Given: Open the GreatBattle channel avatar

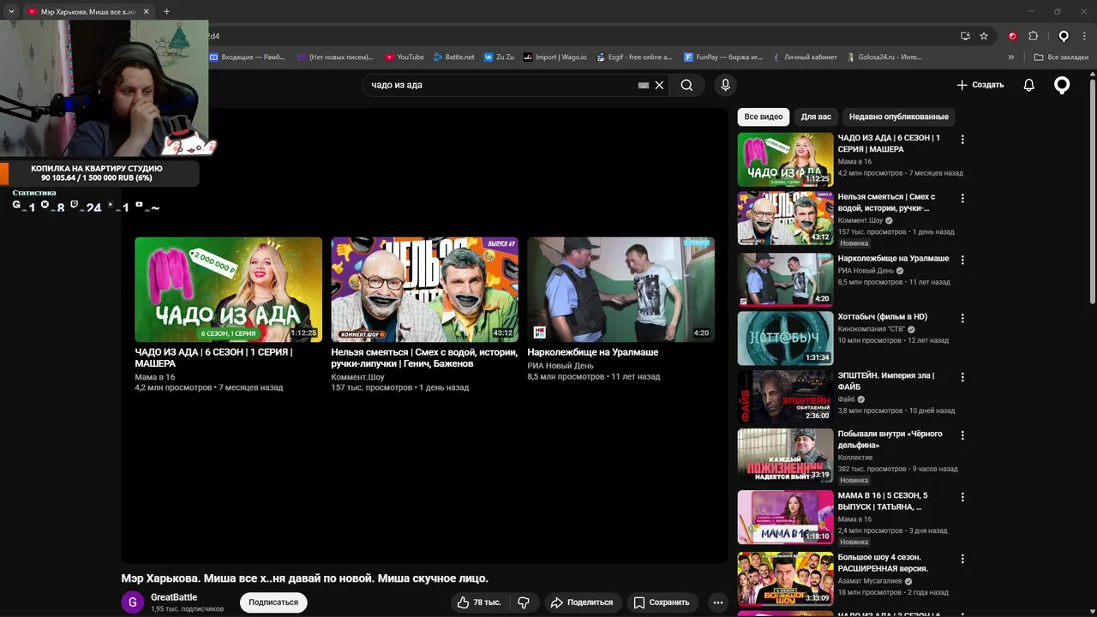Looking at the screenshot, I should click(132, 602).
